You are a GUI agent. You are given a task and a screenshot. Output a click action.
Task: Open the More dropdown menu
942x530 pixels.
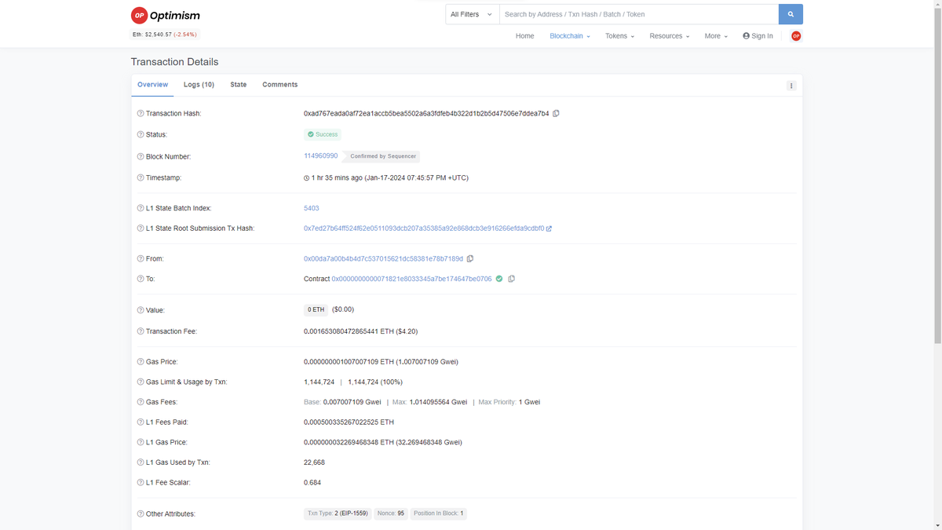[x=714, y=36]
